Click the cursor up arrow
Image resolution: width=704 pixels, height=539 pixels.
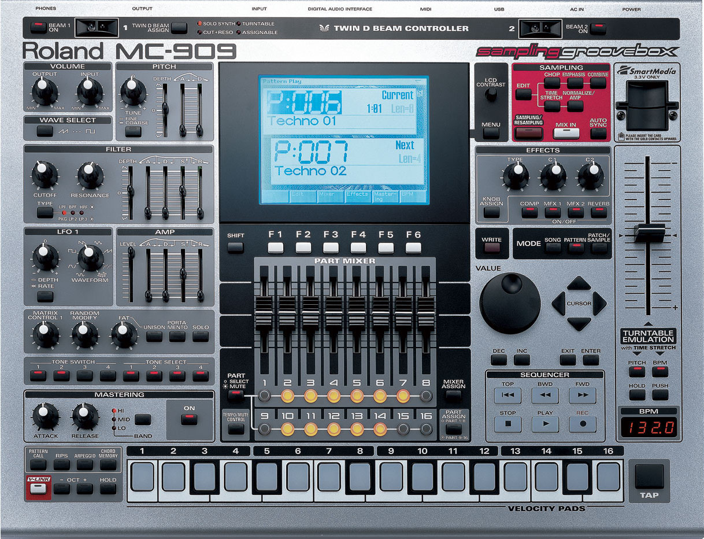[579, 283]
